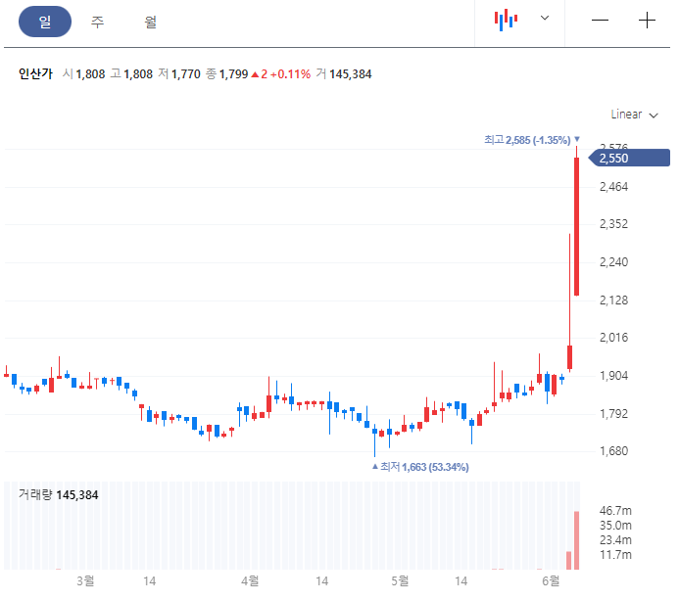Click the 6월 date axis label
This screenshot has height=601, width=679.
click(551, 580)
